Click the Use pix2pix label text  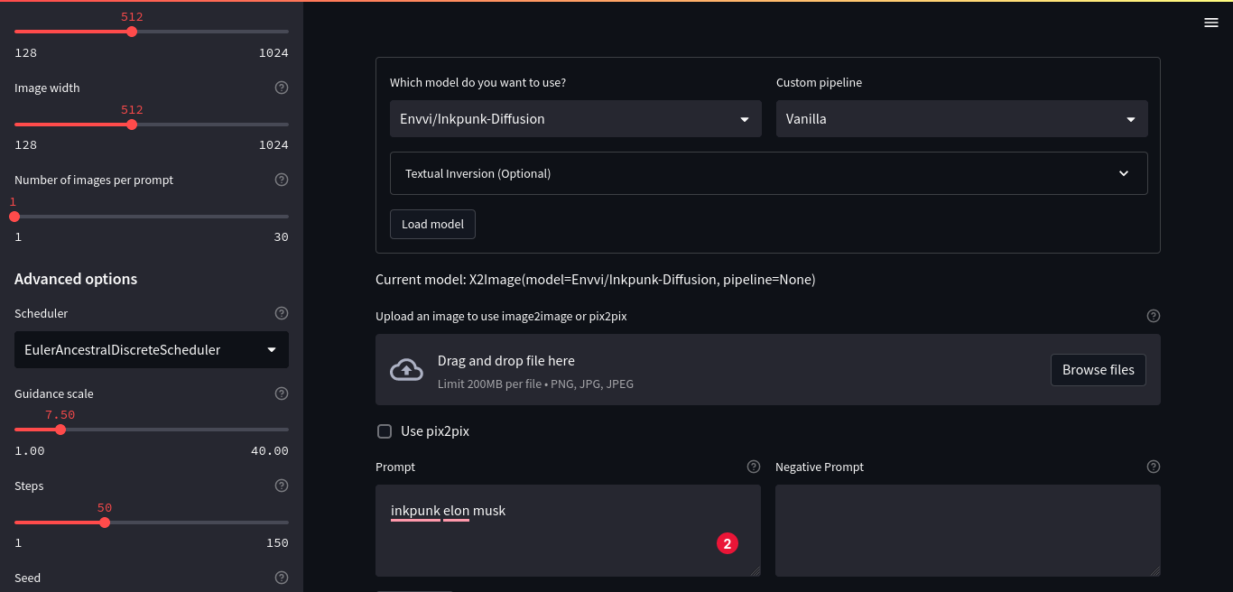click(435, 431)
